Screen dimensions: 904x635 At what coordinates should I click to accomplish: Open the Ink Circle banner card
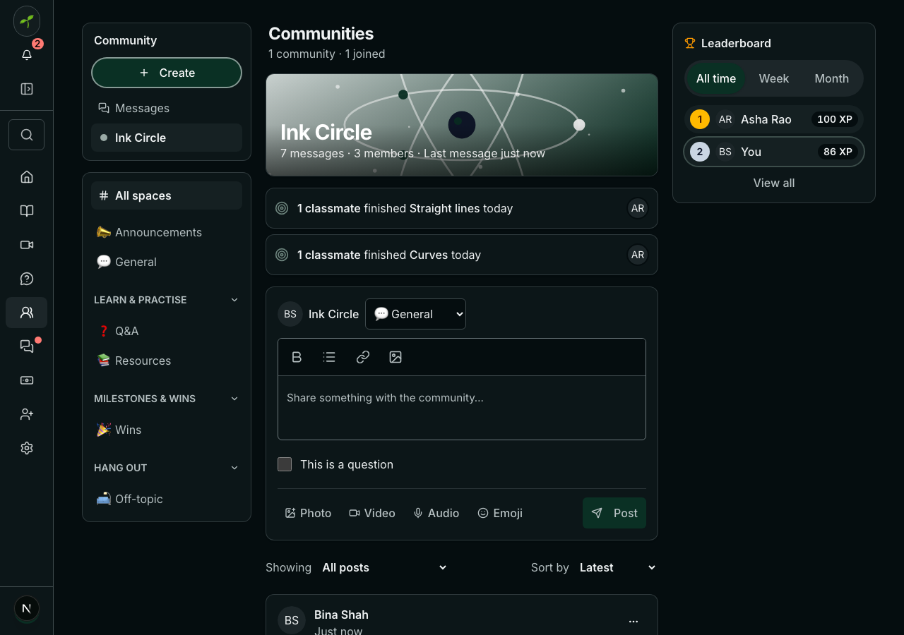click(462, 125)
